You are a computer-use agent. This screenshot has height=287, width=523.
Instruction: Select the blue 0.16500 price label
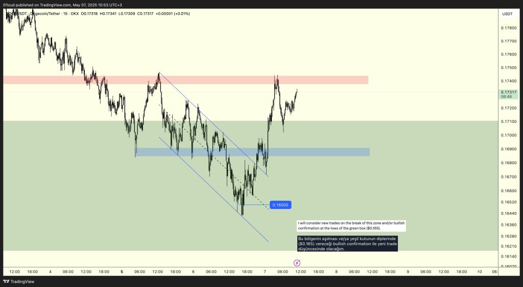[280, 205]
